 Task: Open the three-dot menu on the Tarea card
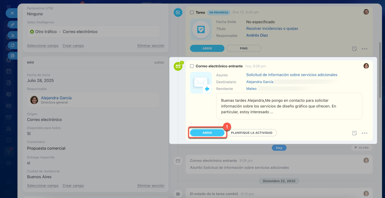365,49
